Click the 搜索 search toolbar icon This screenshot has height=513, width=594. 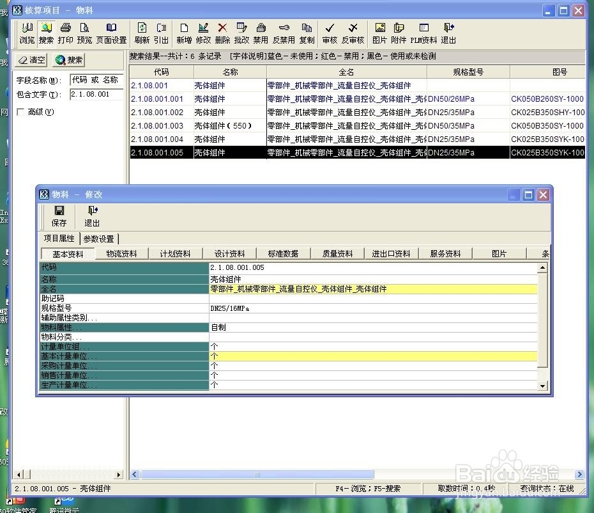coord(46,33)
